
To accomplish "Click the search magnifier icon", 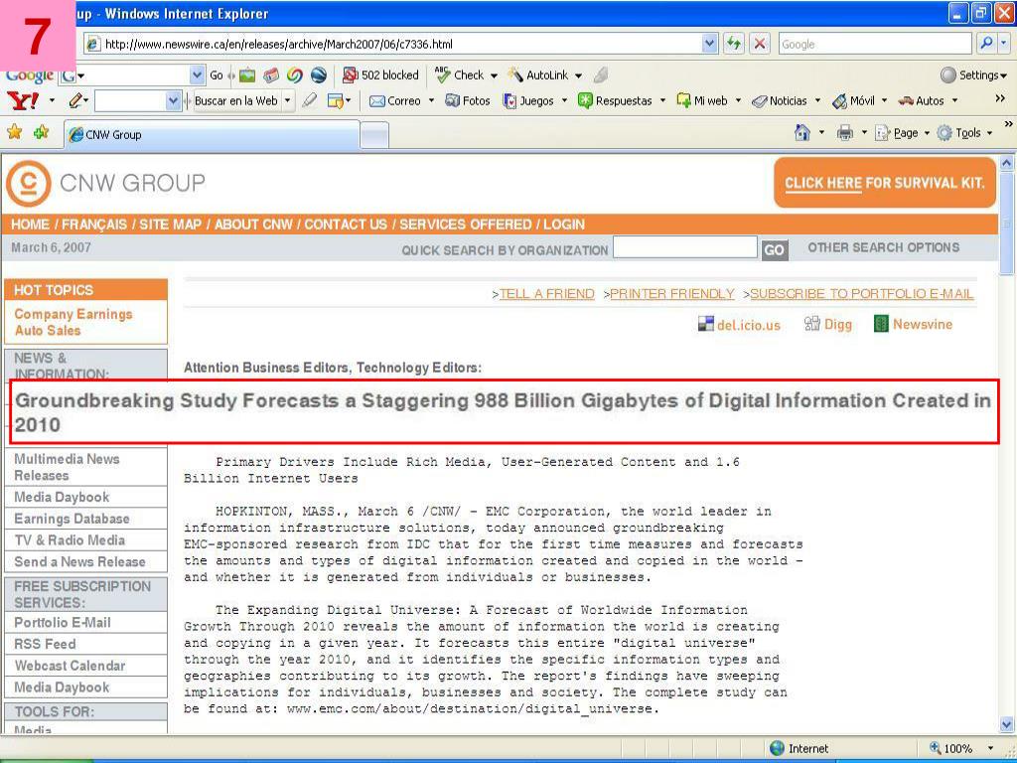I will click(986, 44).
